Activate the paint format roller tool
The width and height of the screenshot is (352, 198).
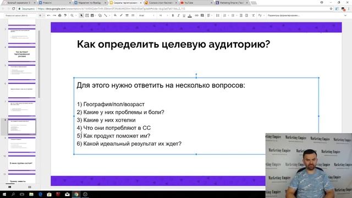(x=65, y=15)
